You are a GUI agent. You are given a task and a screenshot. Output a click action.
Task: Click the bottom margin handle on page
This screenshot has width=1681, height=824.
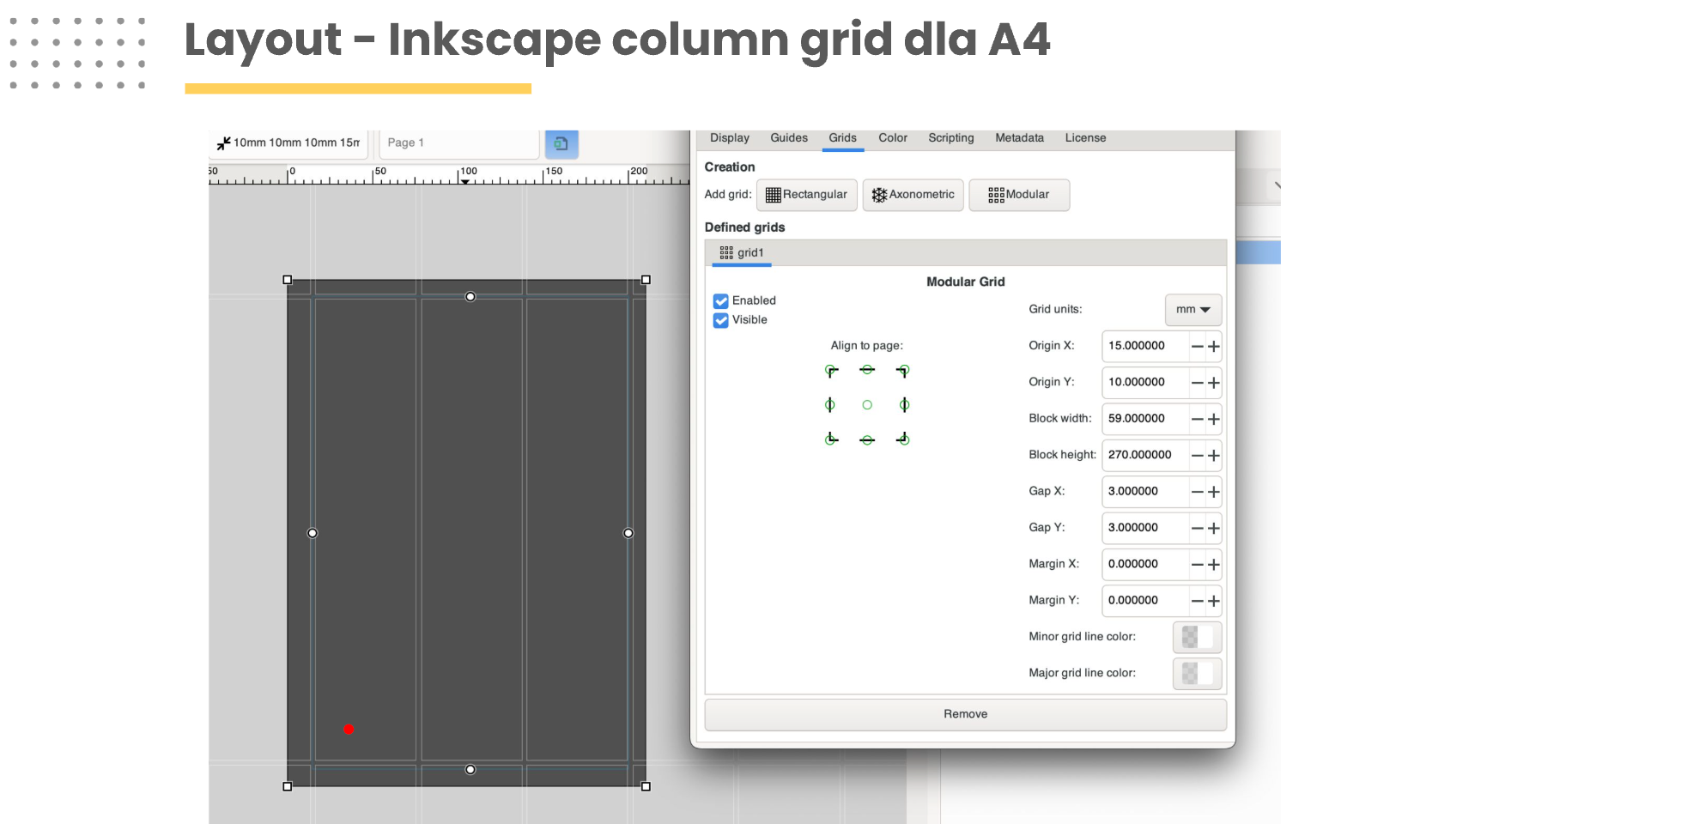(470, 770)
